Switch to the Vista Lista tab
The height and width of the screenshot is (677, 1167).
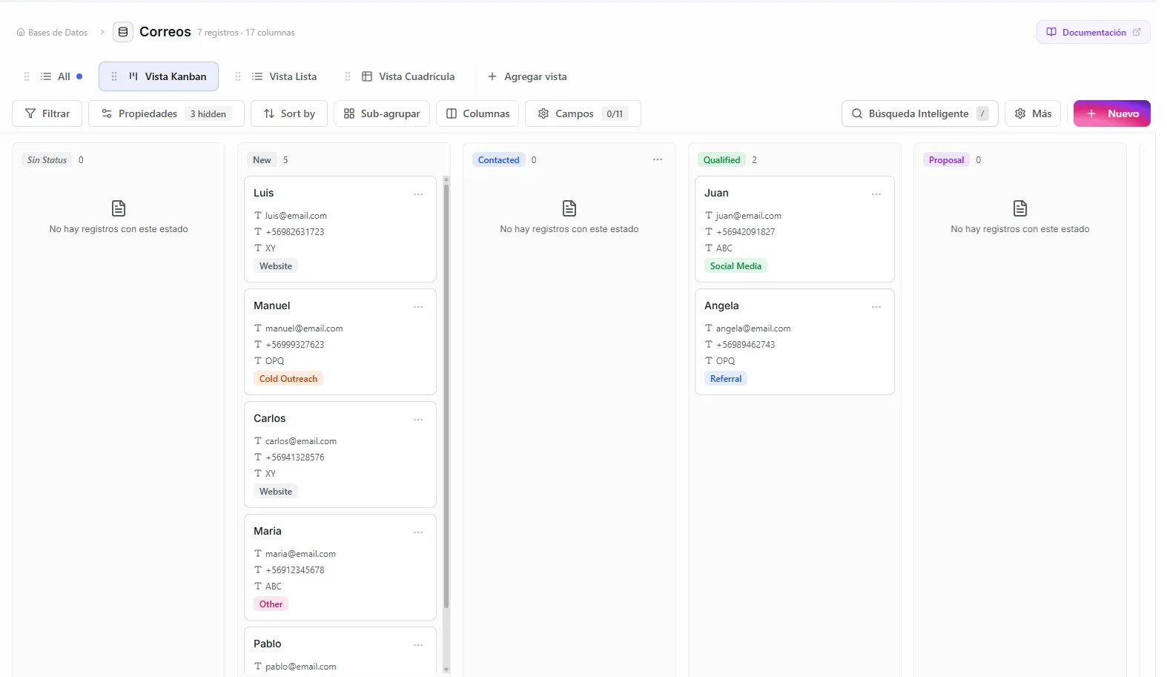coord(284,76)
